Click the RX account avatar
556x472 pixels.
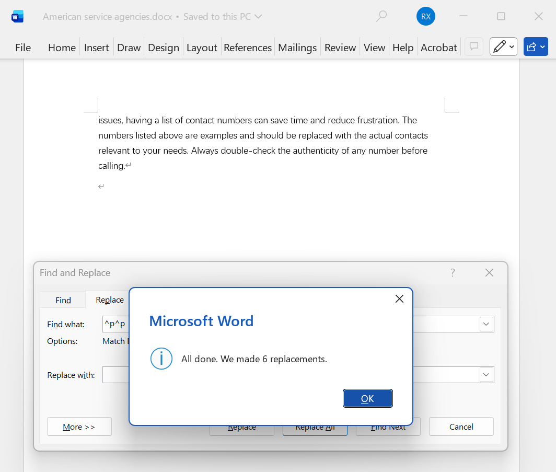[x=425, y=16]
